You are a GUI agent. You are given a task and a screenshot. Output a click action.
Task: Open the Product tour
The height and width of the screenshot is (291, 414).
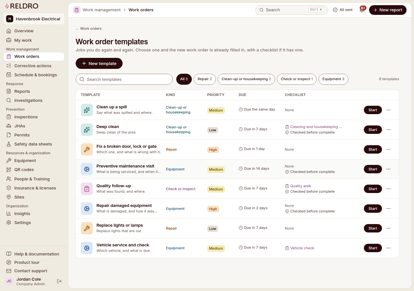click(x=34, y=262)
